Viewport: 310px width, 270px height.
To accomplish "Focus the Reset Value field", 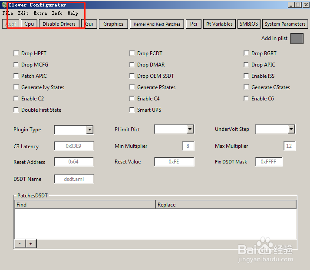I will 174,162.
